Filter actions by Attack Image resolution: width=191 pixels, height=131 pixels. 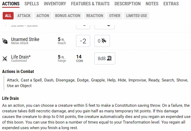(24, 16)
